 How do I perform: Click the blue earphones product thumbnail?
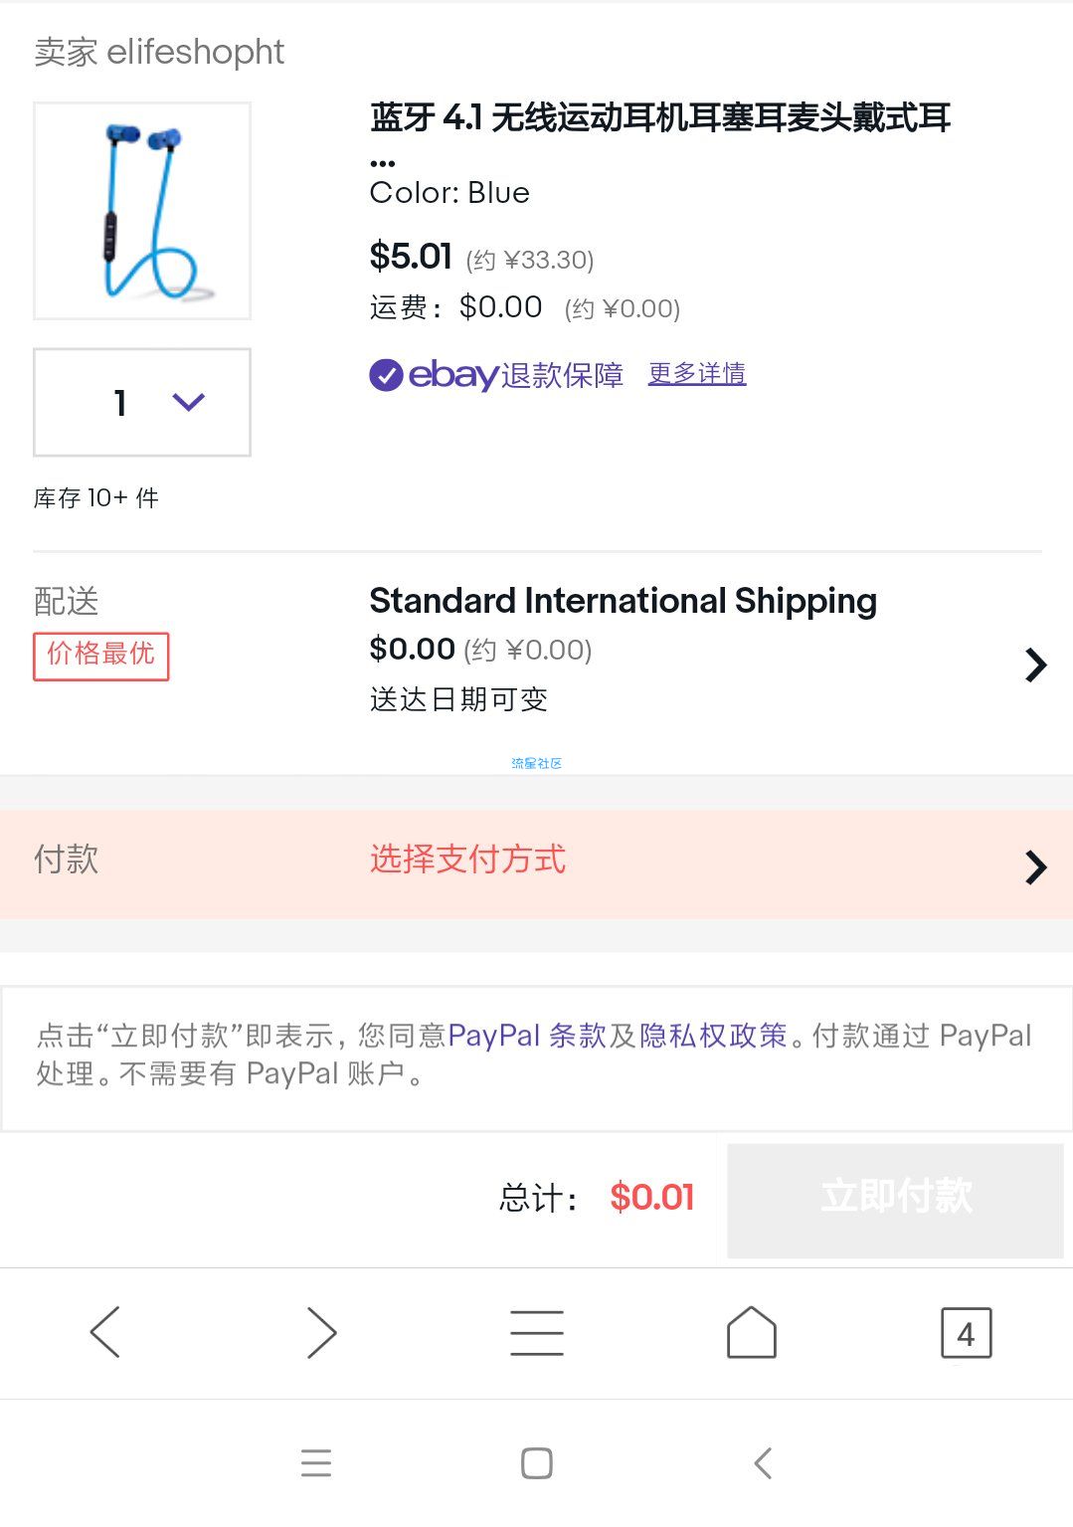click(x=142, y=211)
